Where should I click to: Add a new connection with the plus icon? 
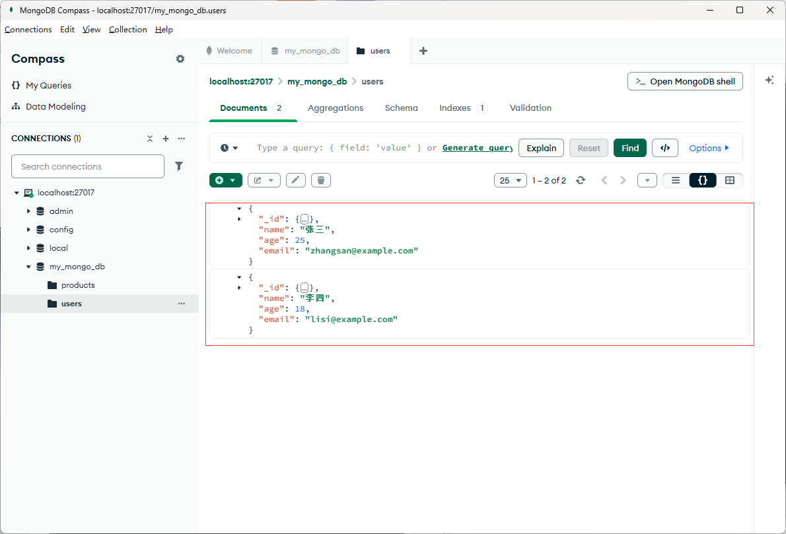[x=166, y=139]
